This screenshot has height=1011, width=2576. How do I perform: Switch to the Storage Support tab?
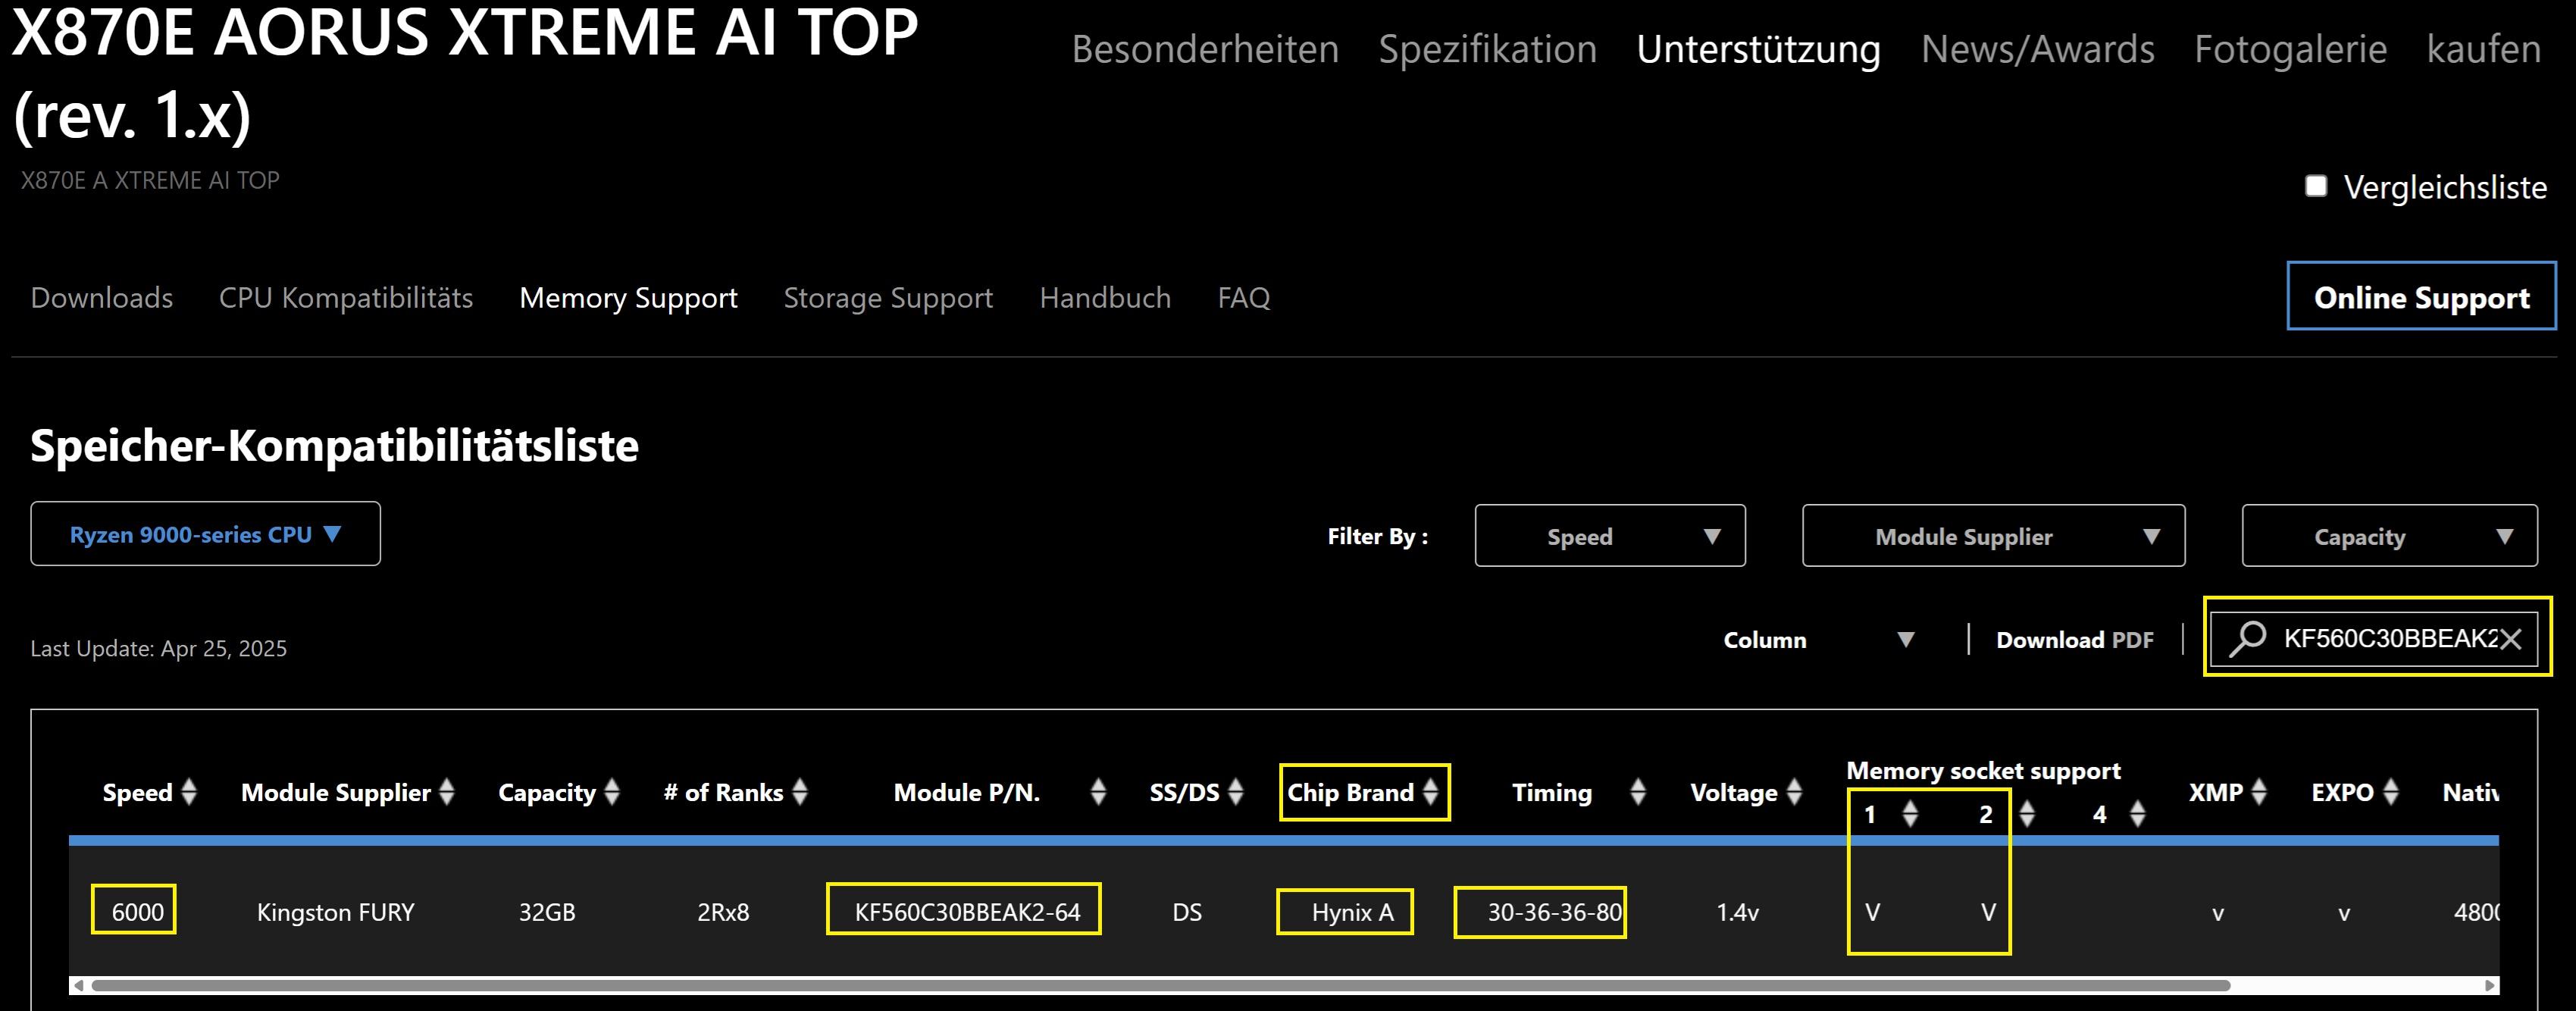click(887, 298)
